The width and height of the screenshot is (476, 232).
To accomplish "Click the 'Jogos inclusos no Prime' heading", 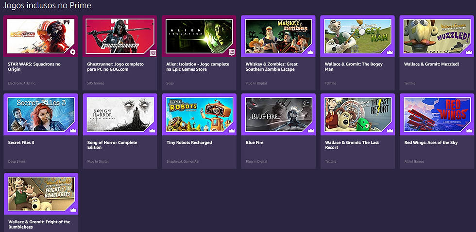I will click(x=47, y=5).
